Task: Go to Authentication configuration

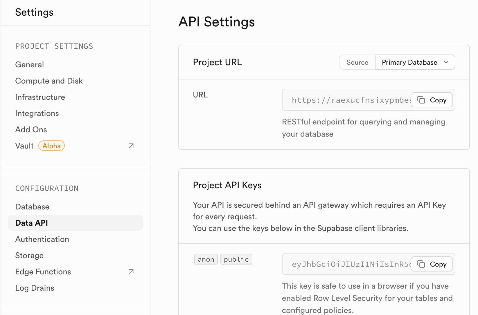Action: (42, 239)
